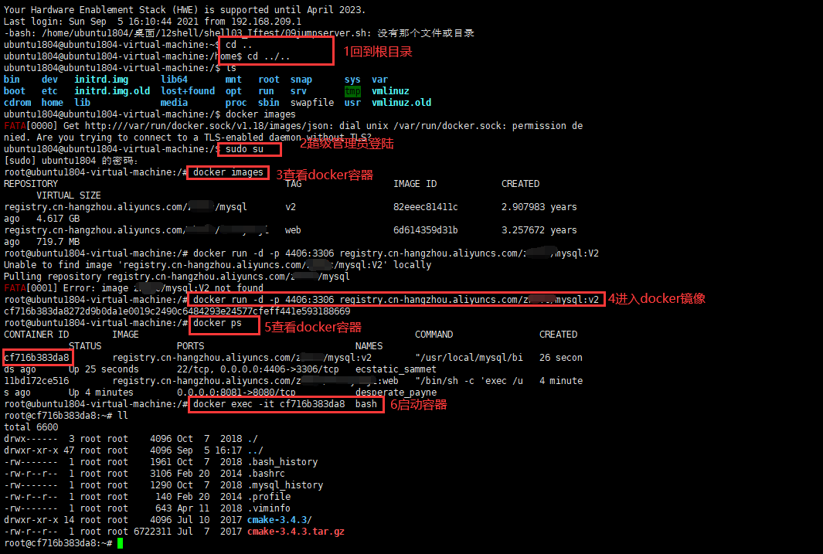823x554 pixels.
Task: Click the green terminal cursor block
Action: click(x=121, y=543)
